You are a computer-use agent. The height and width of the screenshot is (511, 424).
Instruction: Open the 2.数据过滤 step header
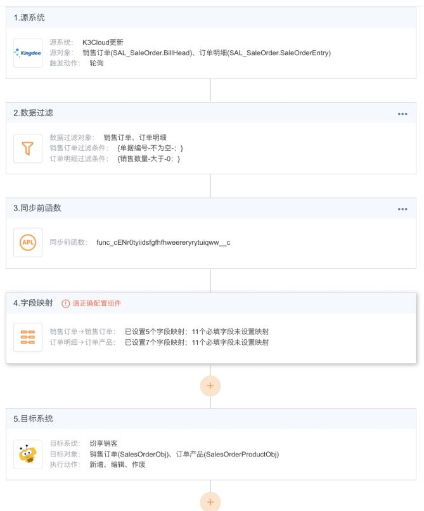coord(34,113)
